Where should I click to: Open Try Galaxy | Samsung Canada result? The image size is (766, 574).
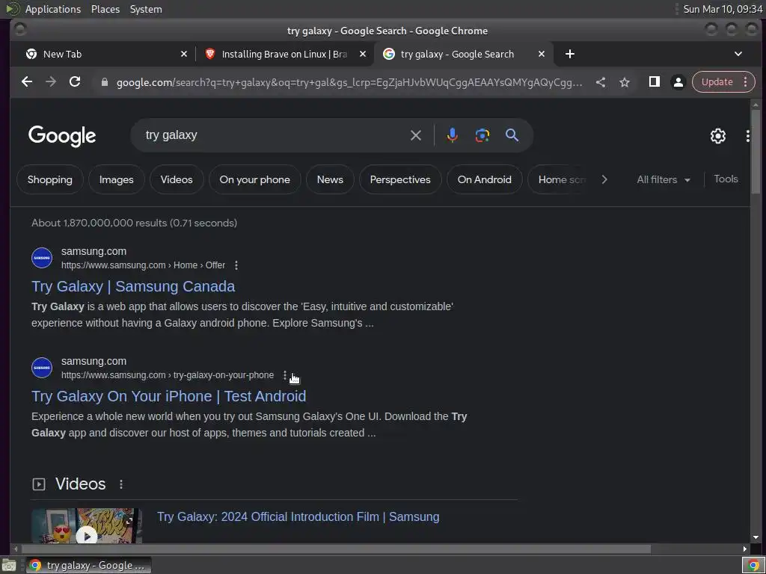pyautogui.click(x=133, y=286)
